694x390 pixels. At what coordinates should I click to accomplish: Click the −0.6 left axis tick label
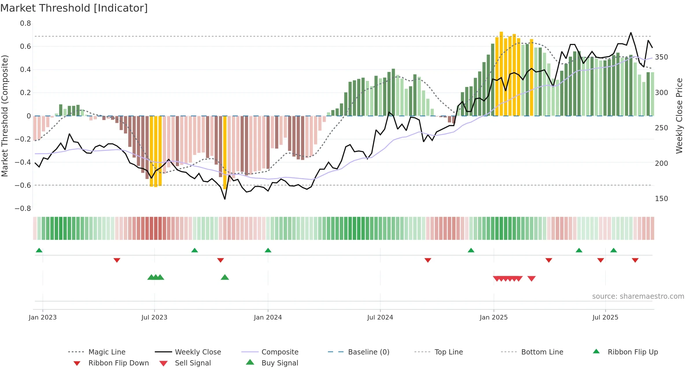[x=23, y=185]
